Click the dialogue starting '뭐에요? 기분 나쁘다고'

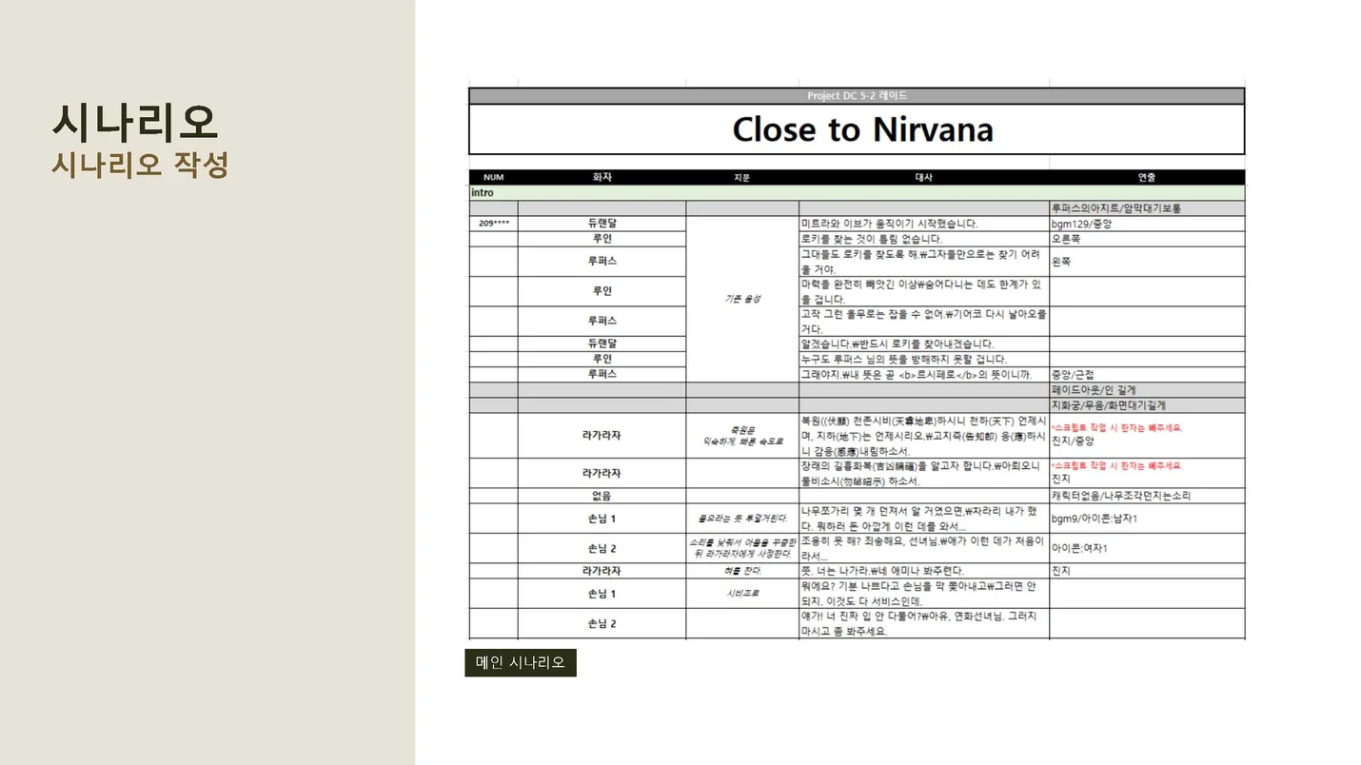pos(923,594)
